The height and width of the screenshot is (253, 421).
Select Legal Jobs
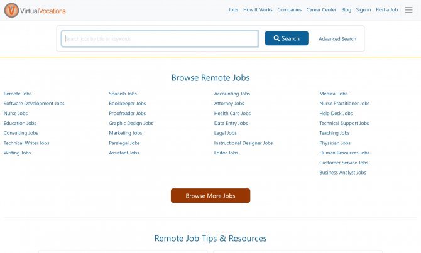226,133
